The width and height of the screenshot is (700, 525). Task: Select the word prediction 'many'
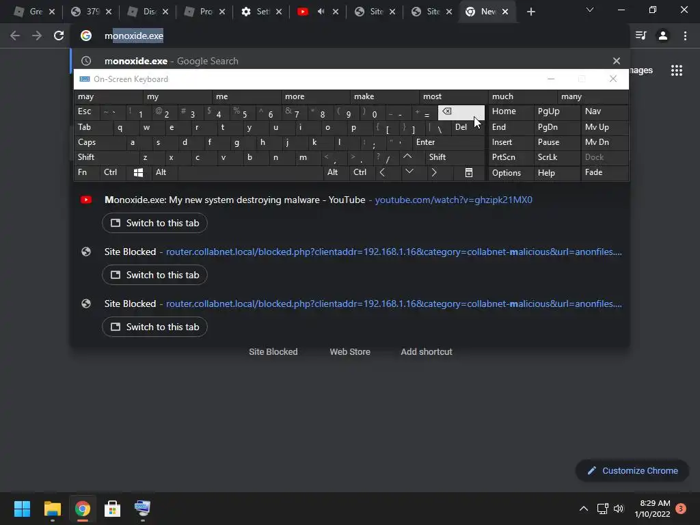593,96
